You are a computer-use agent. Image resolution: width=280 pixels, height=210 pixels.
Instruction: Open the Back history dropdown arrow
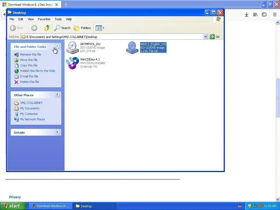tap(27, 28)
